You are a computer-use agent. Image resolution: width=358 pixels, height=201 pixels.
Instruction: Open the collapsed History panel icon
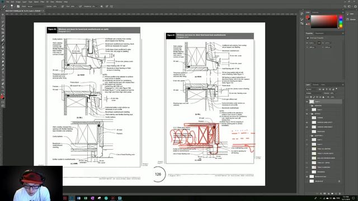click(302, 13)
